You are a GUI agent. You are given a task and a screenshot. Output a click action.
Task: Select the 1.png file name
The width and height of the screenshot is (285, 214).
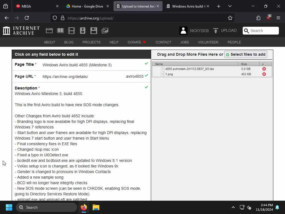point(169,74)
